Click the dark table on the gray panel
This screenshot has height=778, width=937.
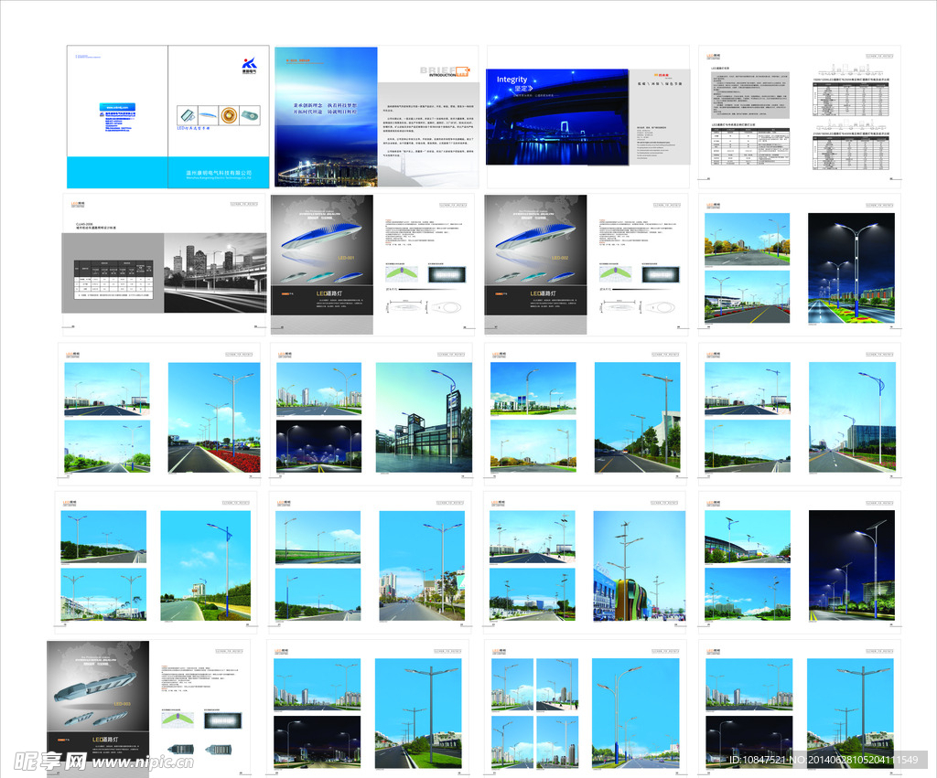click(x=113, y=280)
